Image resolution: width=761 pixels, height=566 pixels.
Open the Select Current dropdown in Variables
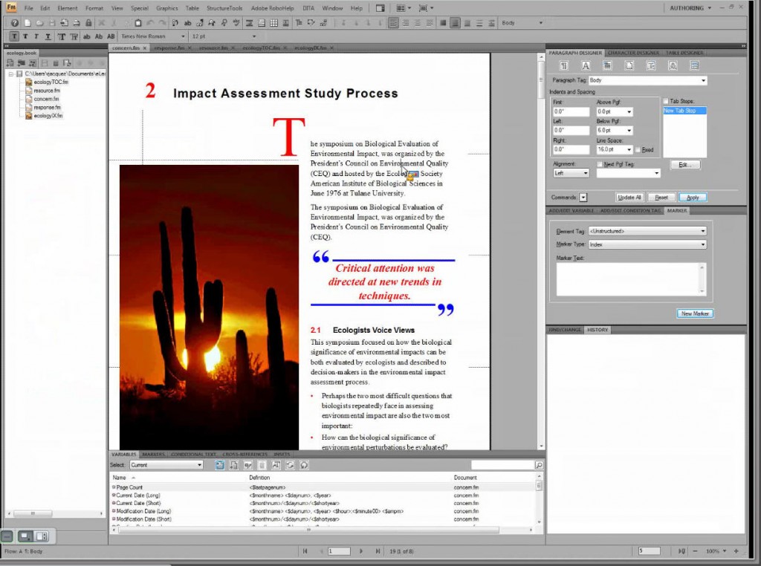pyautogui.click(x=166, y=465)
